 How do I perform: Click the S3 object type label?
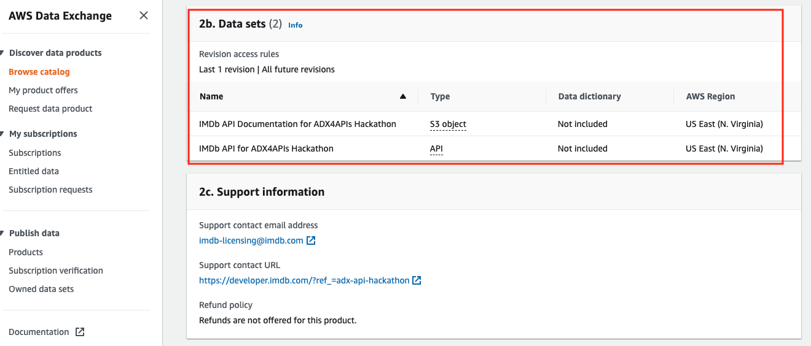click(448, 124)
